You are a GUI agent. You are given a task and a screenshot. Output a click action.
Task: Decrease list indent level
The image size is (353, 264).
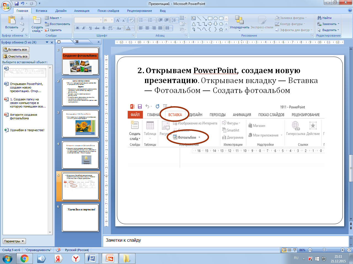pos(160,20)
